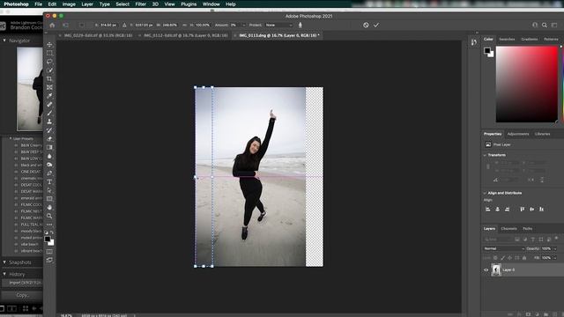The width and height of the screenshot is (564, 317).
Task: Open the Amount slider dropdown arrow
Action: pos(244,26)
